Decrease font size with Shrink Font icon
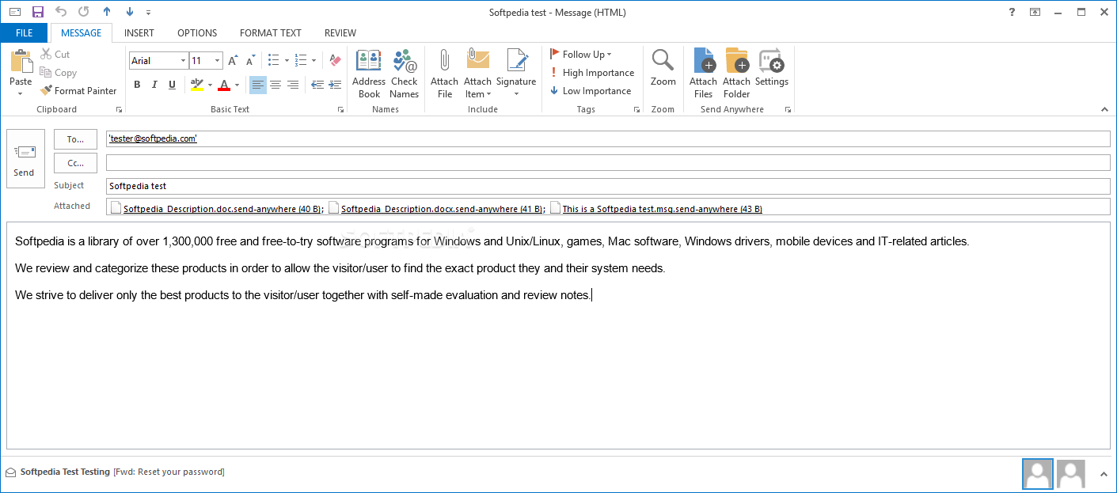Screen dimensions: 1117x493 point(250,61)
